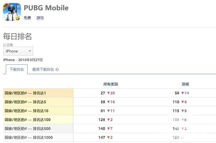The width and height of the screenshot is (216, 143).
Task: Click the 排名达500 row label
Action: (27, 129)
